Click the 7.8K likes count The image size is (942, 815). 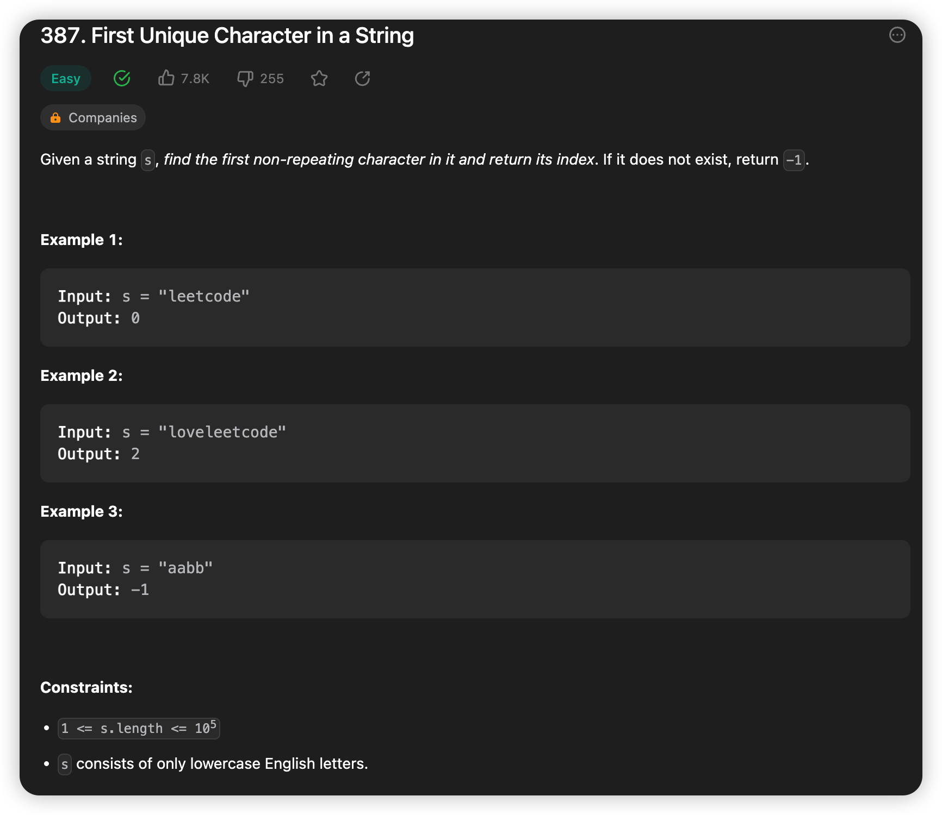click(x=194, y=78)
